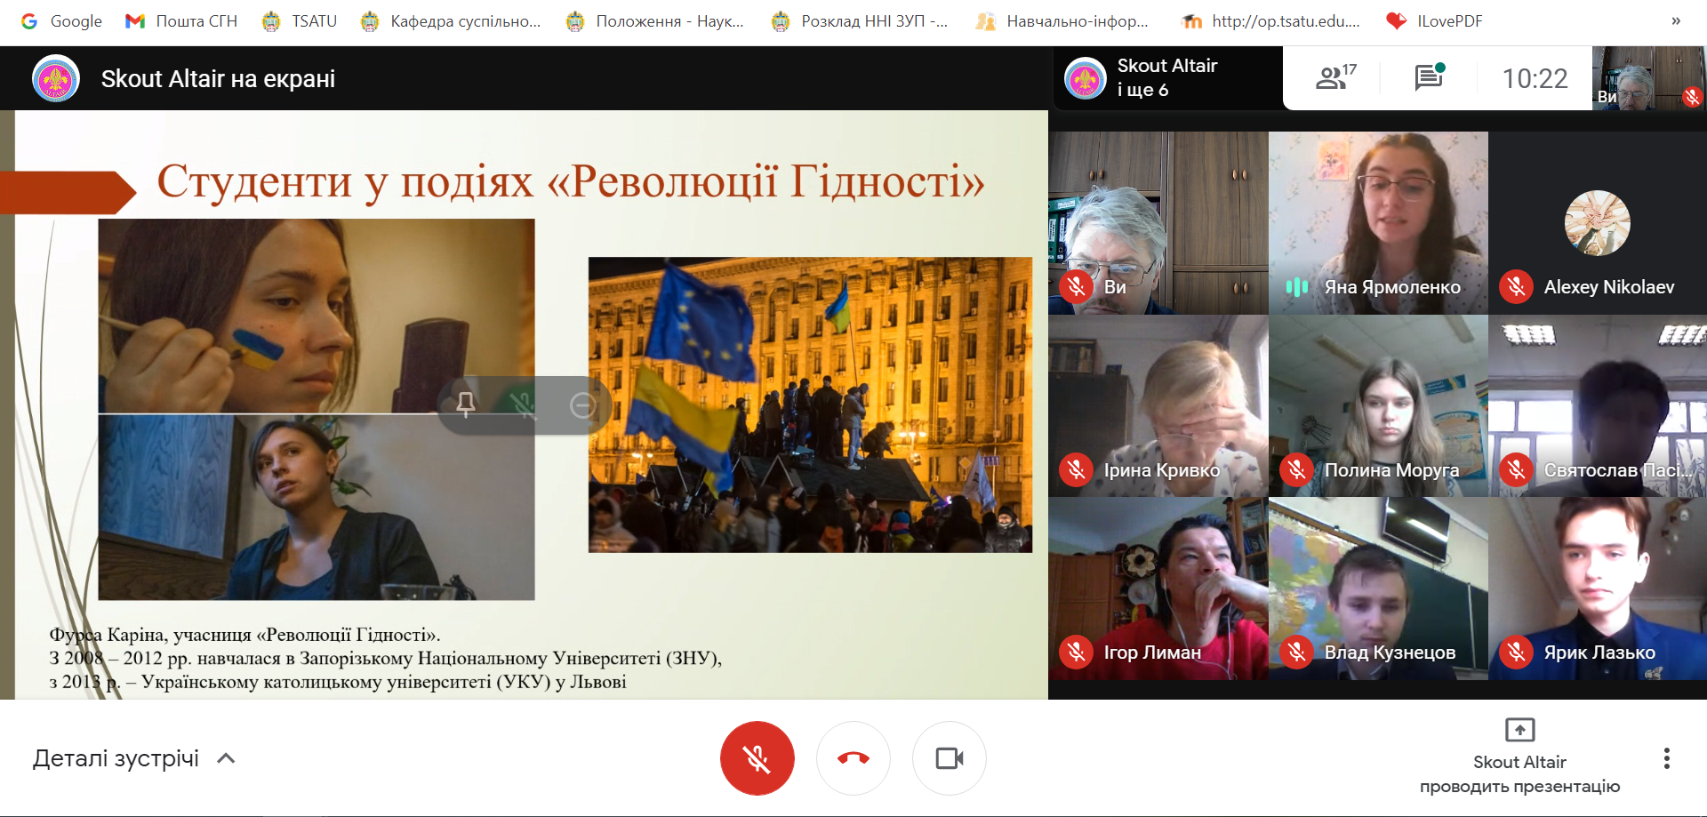This screenshot has width=1707, height=817.
Task: Click the audio indicator beside Яна Ярмоленко
Action: pyautogui.click(x=1297, y=287)
